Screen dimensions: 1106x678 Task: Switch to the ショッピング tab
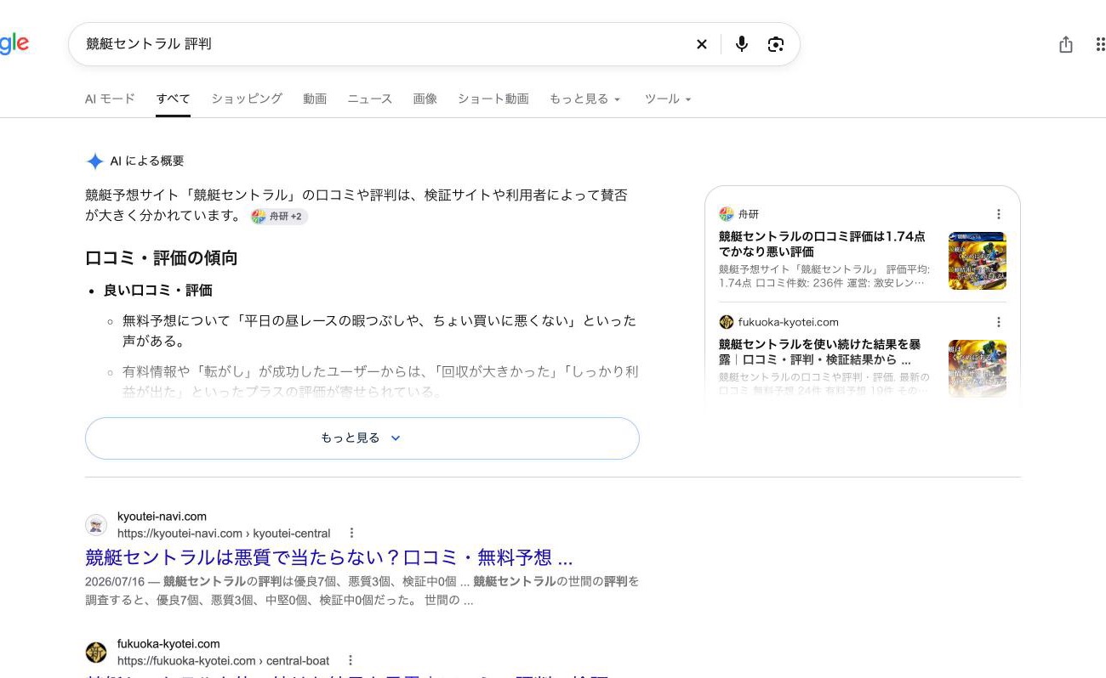[247, 99]
